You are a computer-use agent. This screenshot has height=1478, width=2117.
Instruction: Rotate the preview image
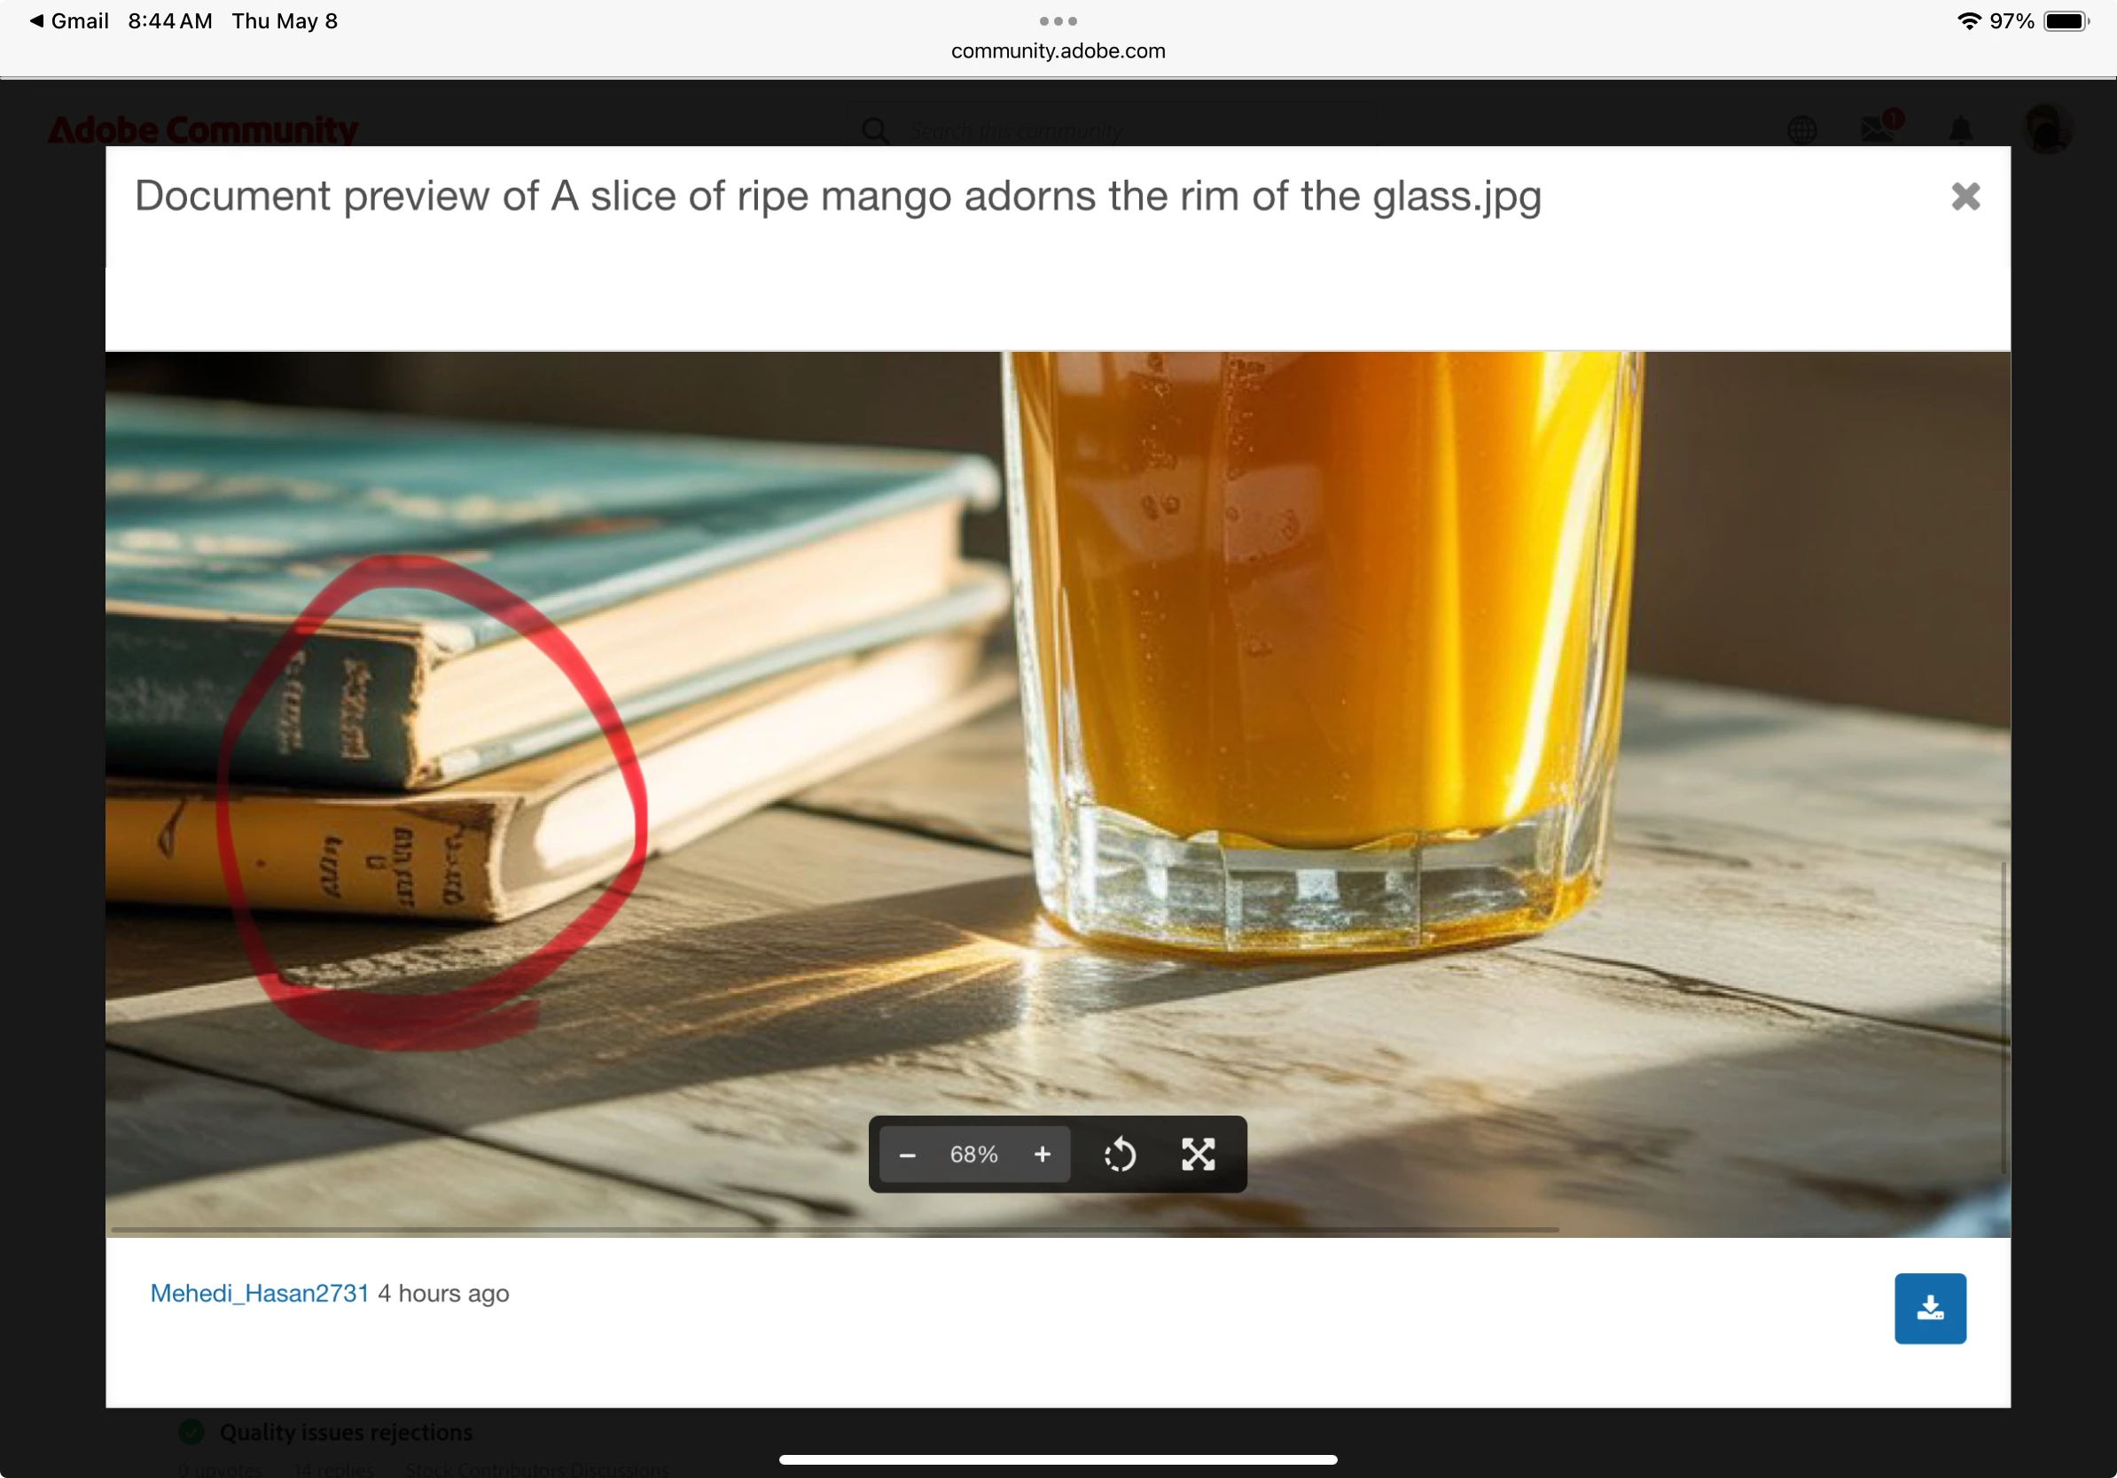(1120, 1155)
